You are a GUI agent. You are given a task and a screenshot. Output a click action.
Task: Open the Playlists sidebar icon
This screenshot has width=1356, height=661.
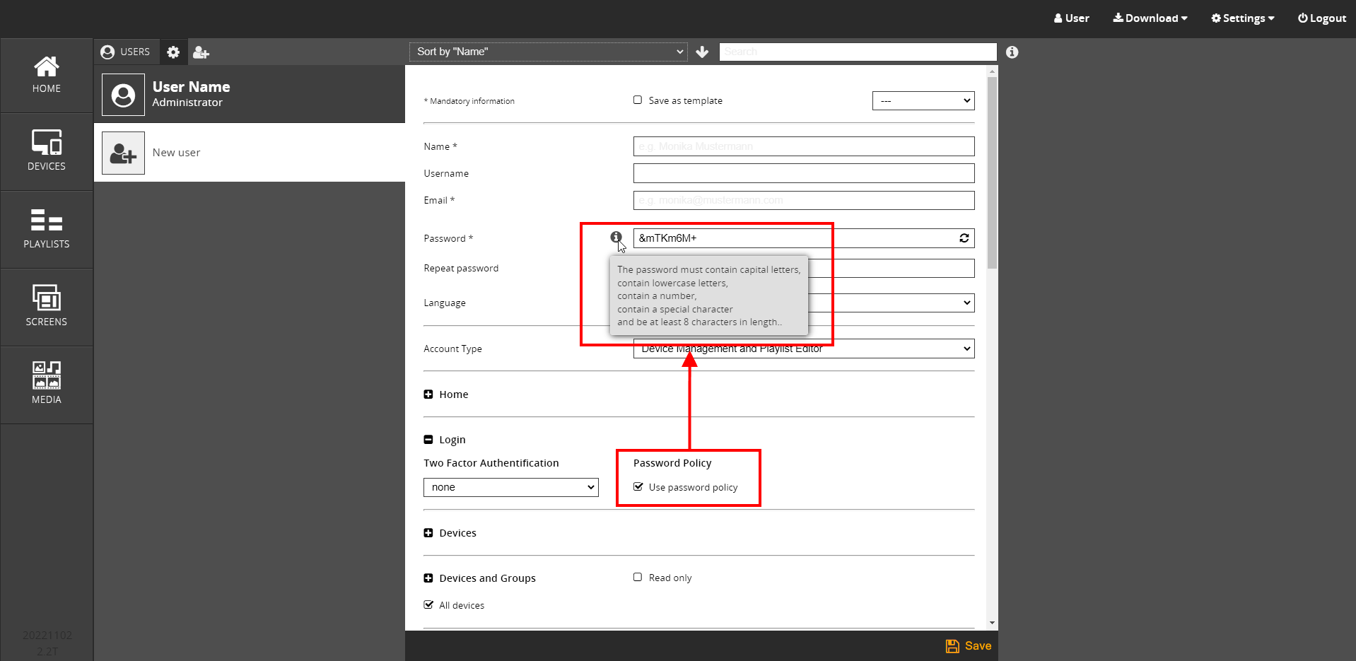47,228
